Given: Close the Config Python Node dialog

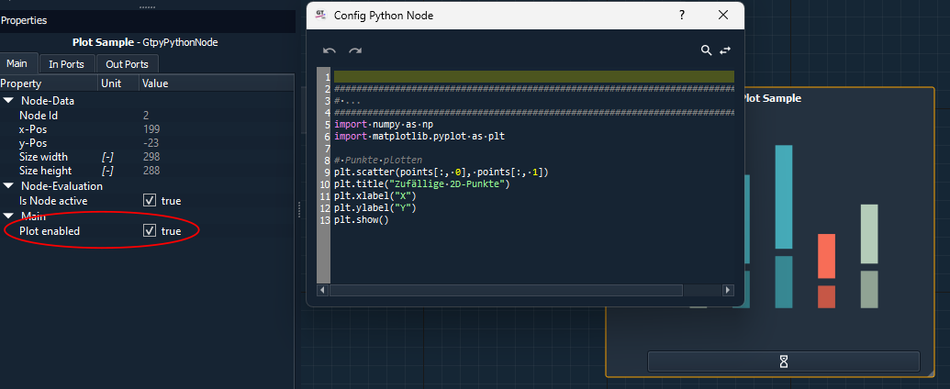Looking at the screenshot, I should coord(722,16).
